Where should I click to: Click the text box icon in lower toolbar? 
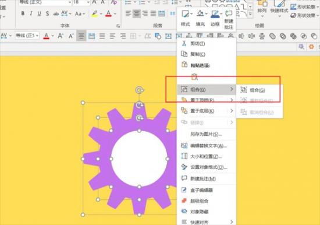coord(168,36)
